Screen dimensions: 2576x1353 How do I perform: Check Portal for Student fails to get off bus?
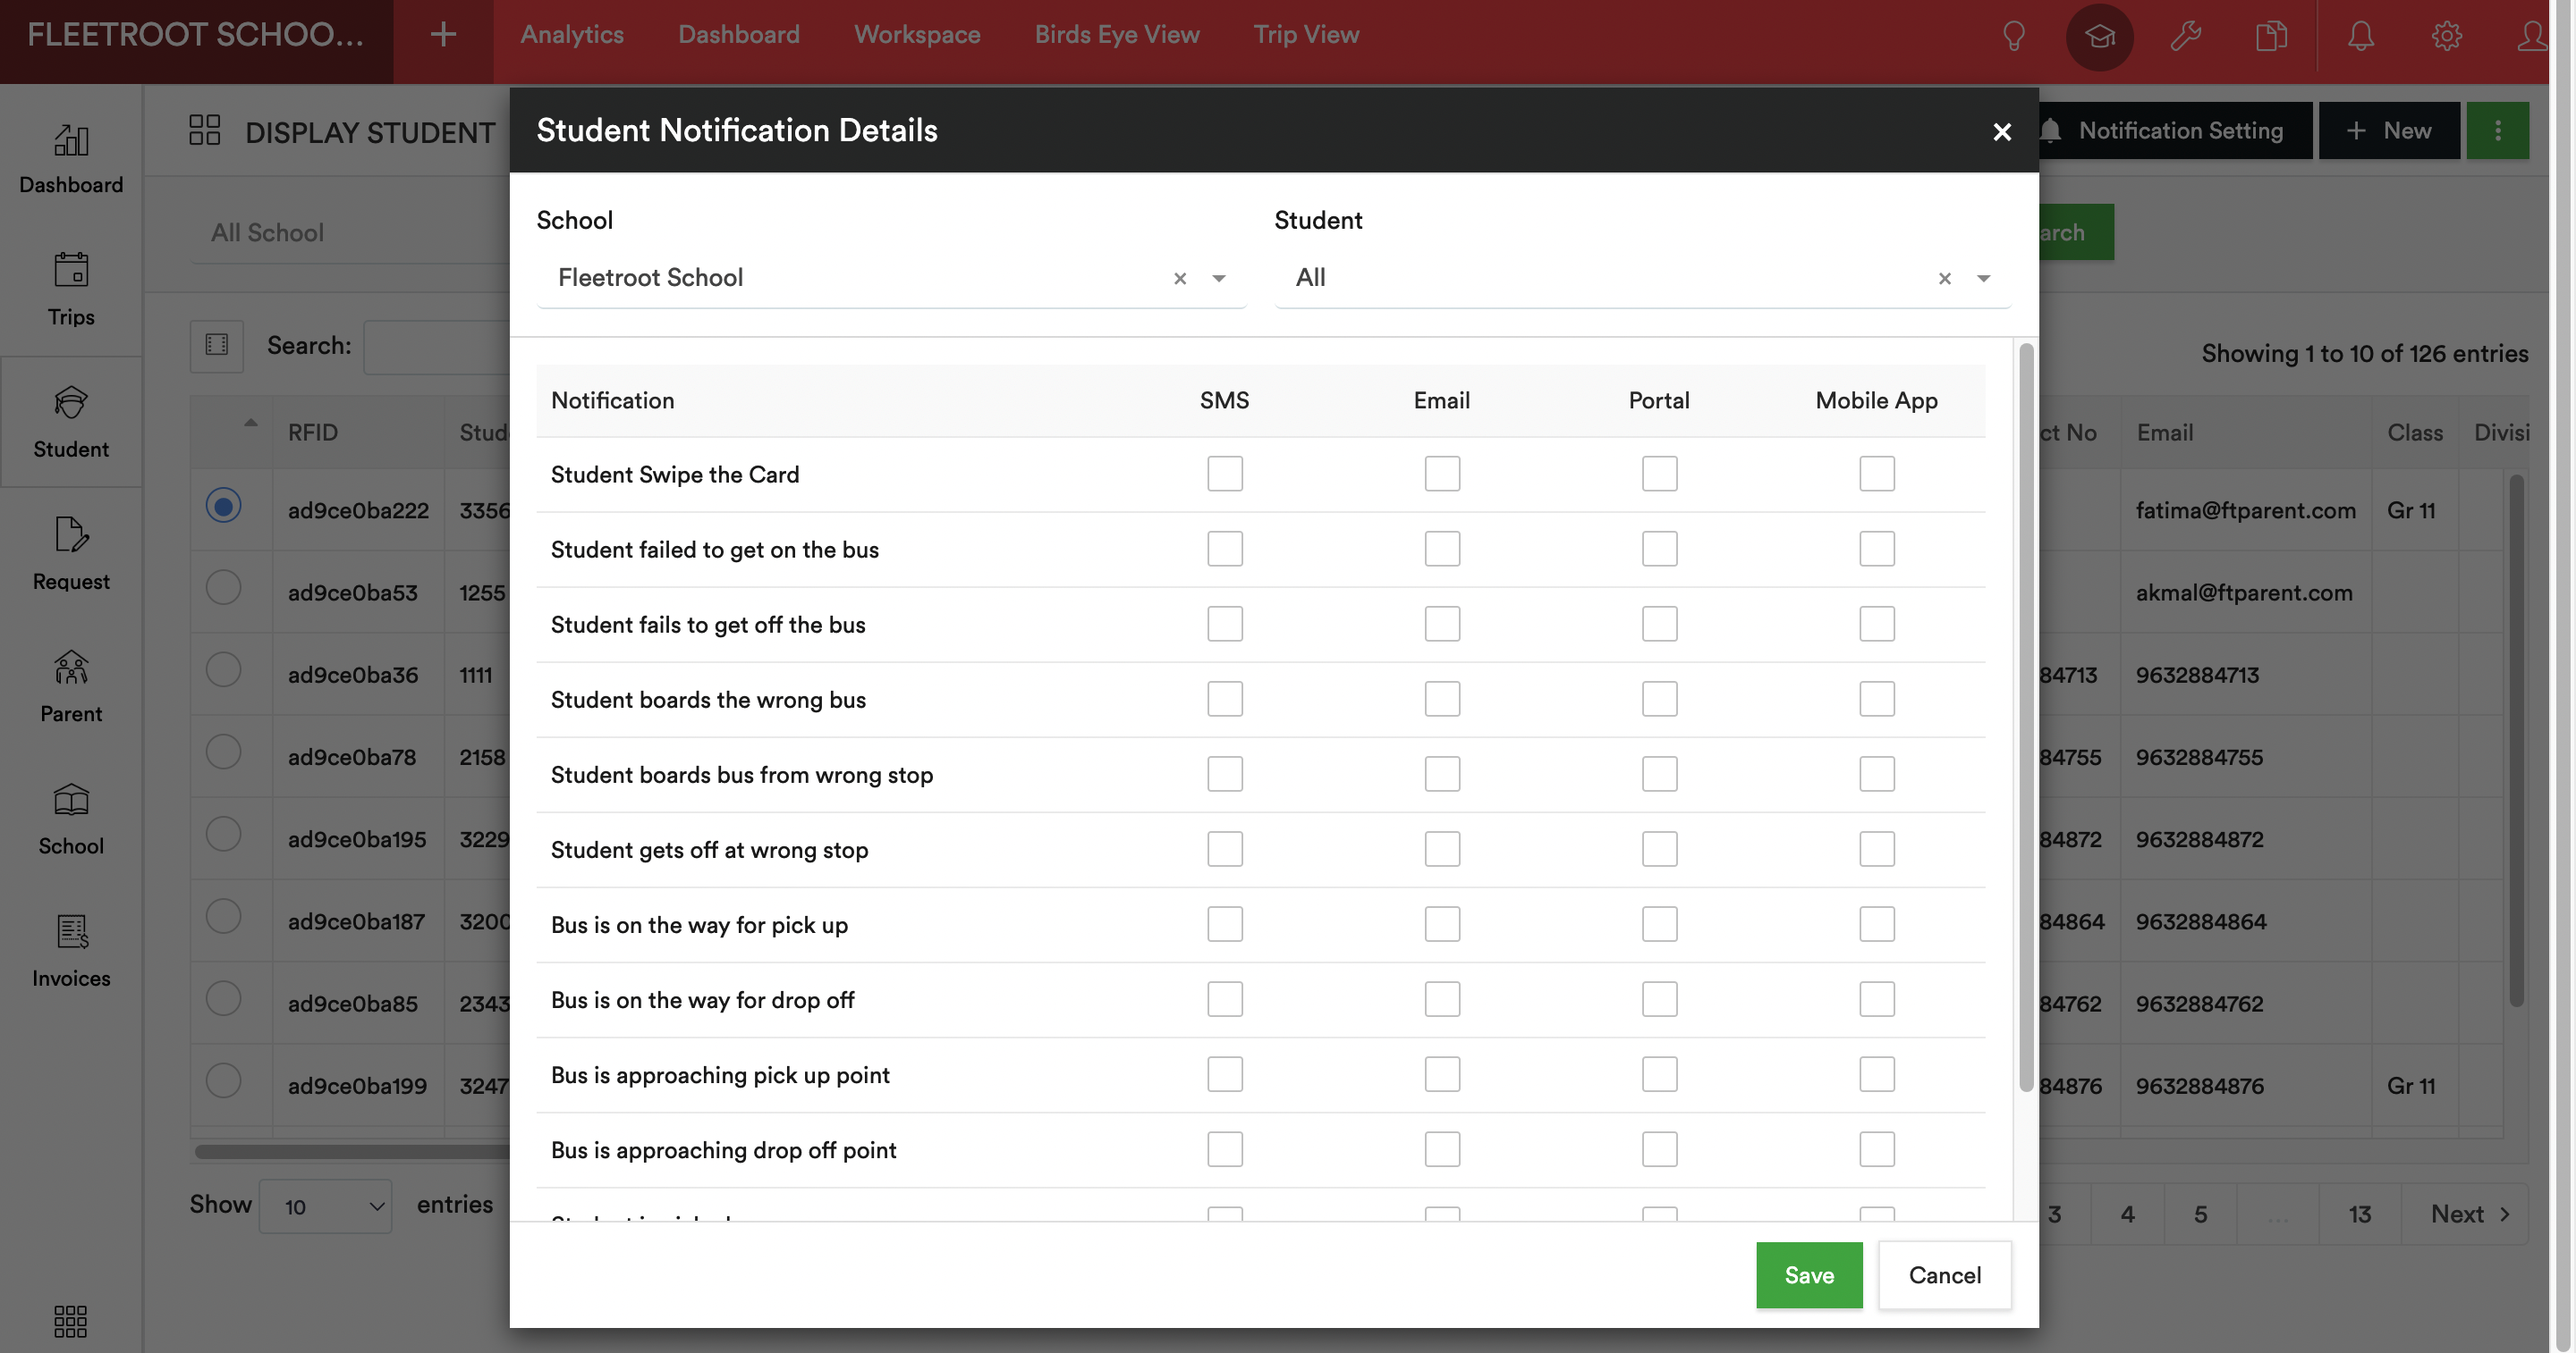tap(1660, 624)
